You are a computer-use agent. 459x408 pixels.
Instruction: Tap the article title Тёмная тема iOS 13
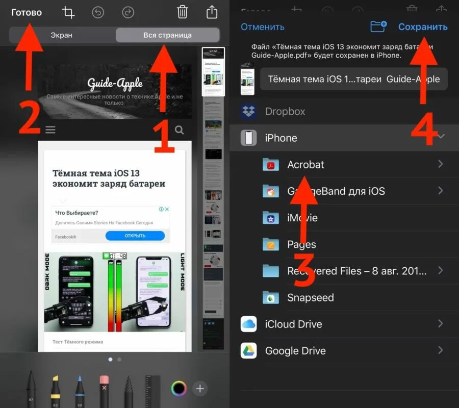tap(109, 178)
